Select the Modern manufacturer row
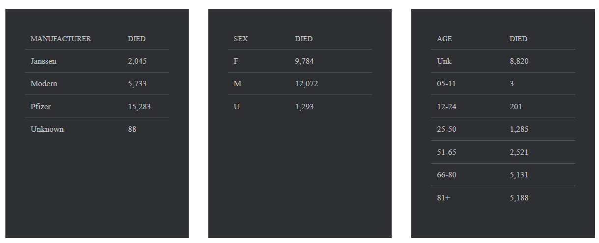The image size is (599, 243). click(44, 84)
